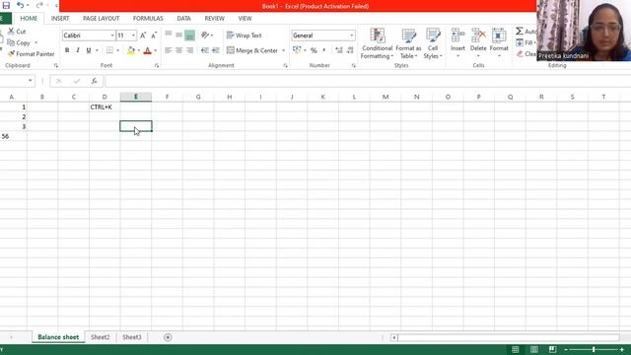Screen dimensions: 631x355
Task: Open the DATA ribbon tab
Action: (183, 19)
